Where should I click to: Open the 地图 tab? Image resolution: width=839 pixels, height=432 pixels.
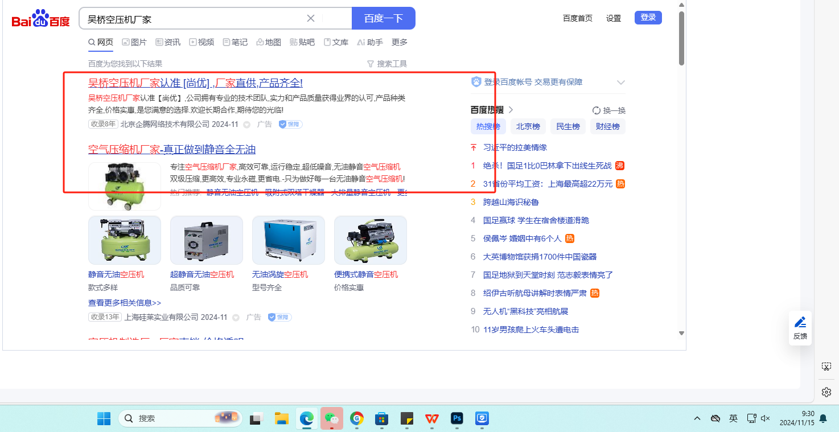coord(269,42)
